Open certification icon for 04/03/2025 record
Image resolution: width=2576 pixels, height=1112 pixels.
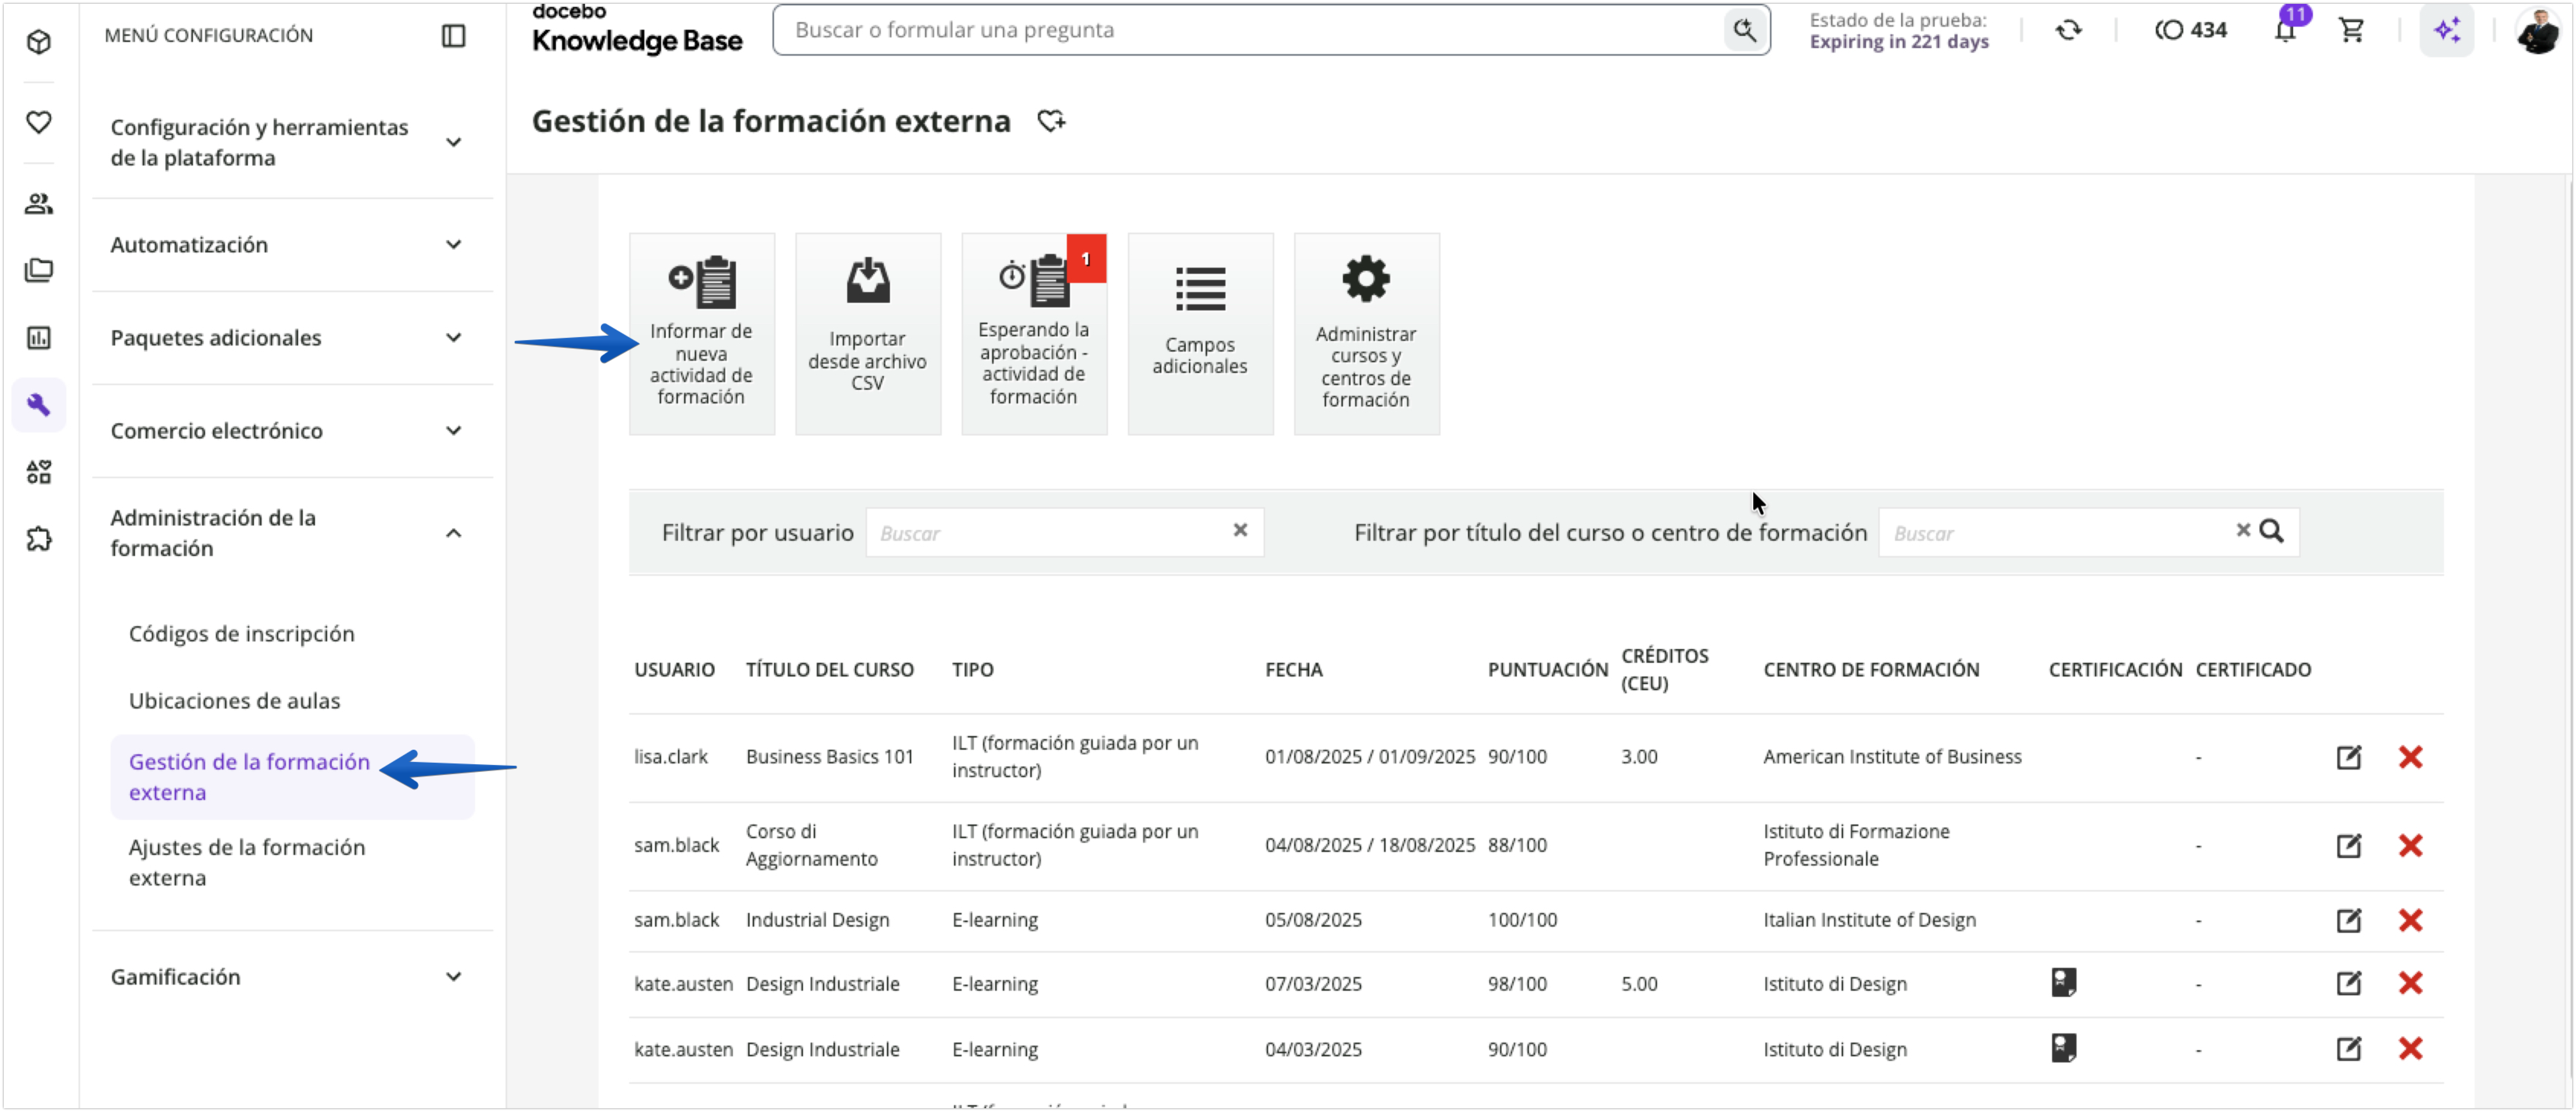coord(2063,1047)
